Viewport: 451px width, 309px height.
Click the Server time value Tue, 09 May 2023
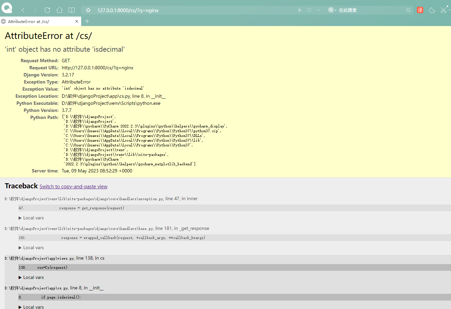97,171
